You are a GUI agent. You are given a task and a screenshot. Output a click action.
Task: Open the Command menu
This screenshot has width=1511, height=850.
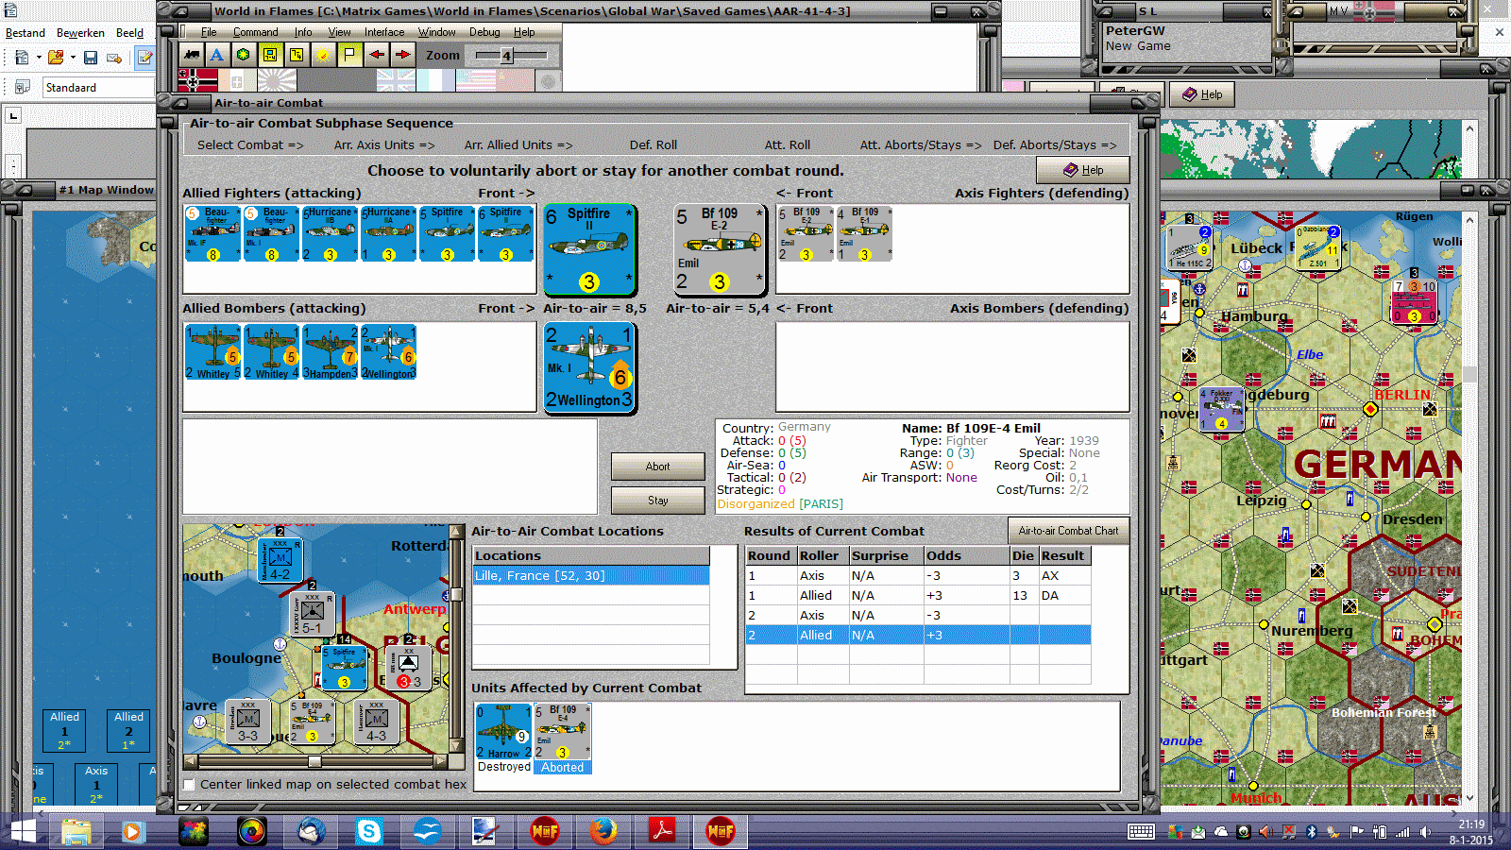(x=256, y=32)
